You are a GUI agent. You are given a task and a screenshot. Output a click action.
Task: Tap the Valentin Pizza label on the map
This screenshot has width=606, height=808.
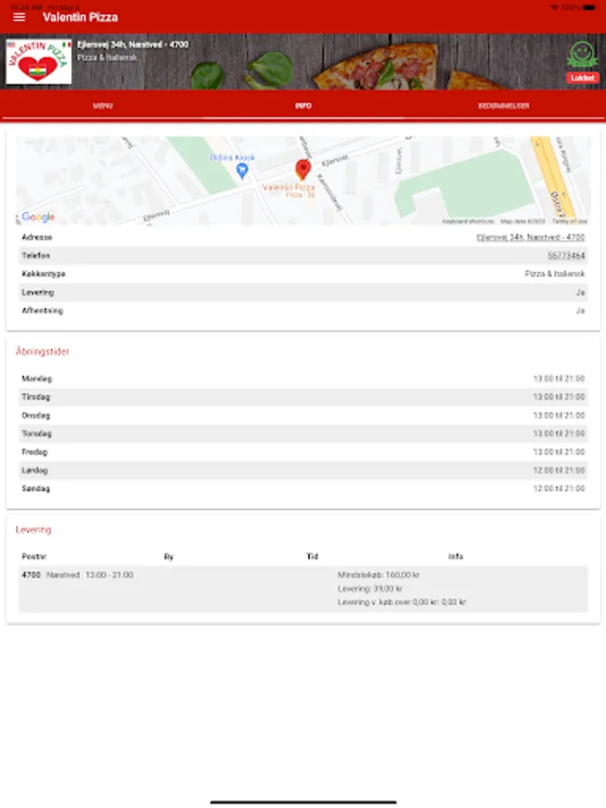pos(288,188)
